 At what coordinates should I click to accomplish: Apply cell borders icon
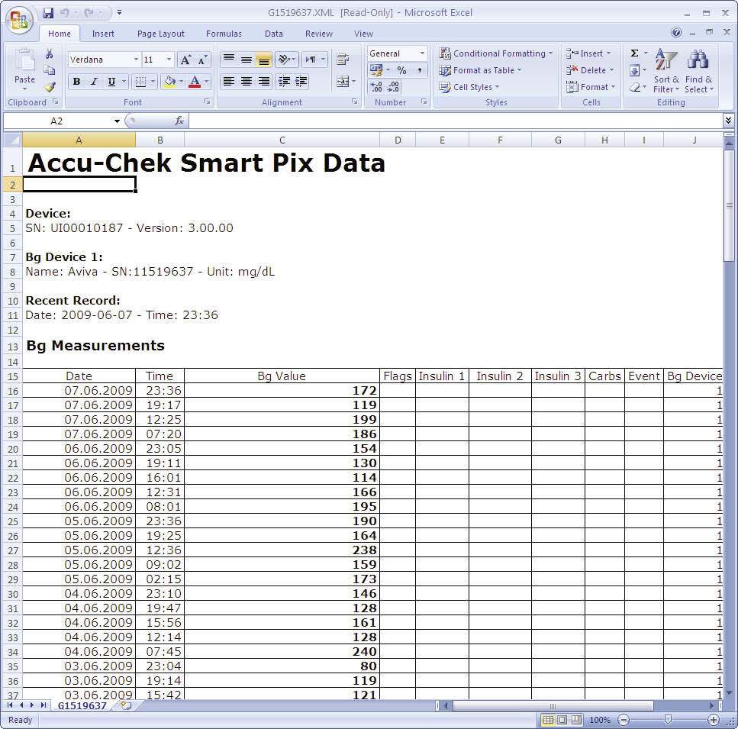(140, 82)
